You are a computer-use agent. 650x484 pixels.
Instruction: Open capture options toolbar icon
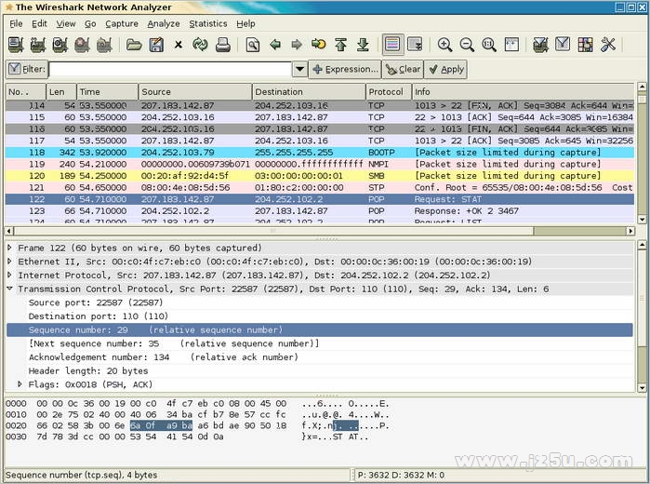coord(38,45)
